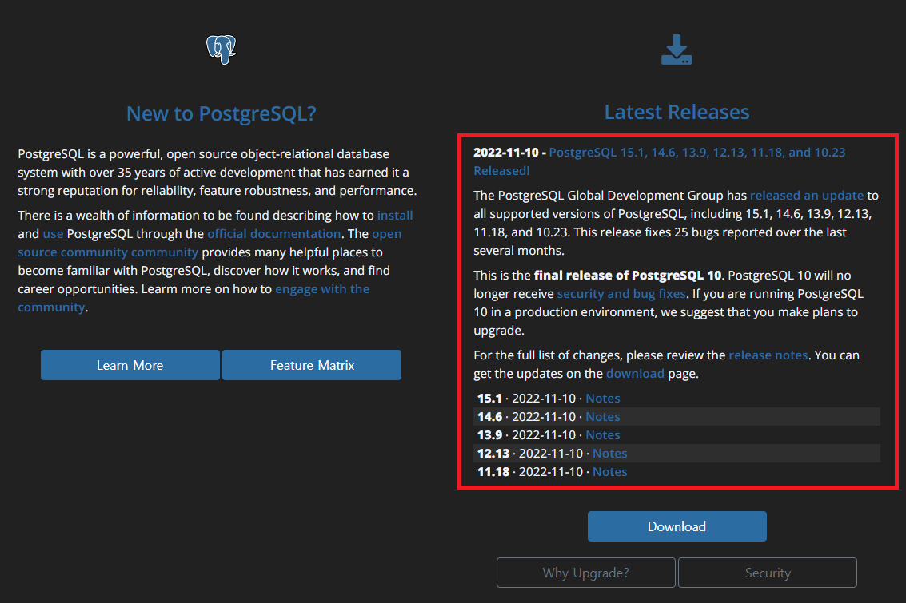Open Notes for version 15.1
This screenshot has width=906, height=603.
(603, 399)
